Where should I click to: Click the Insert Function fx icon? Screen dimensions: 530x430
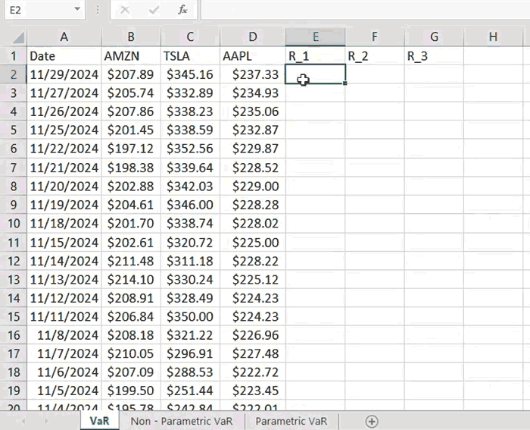(x=182, y=10)
